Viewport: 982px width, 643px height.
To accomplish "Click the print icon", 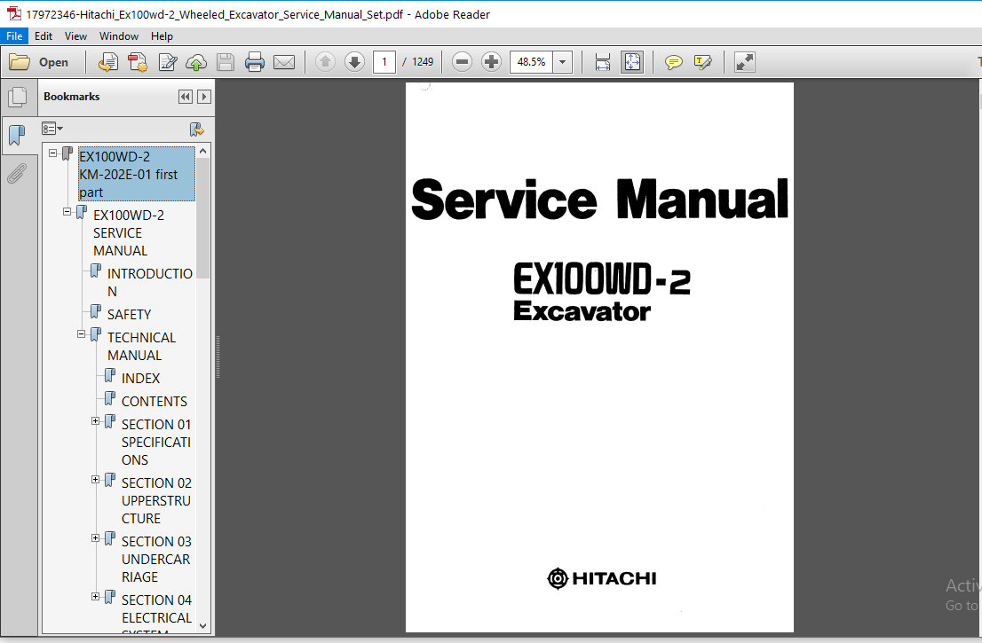I will 254,62.
